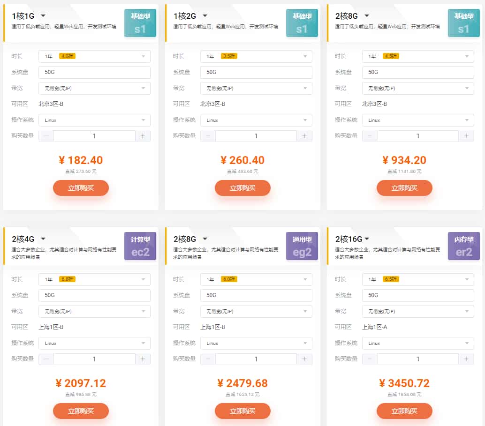Open 时长 dropdown on the 1核2G card
485x426 pixels.
pyautogui.click(x=256, y=56)
